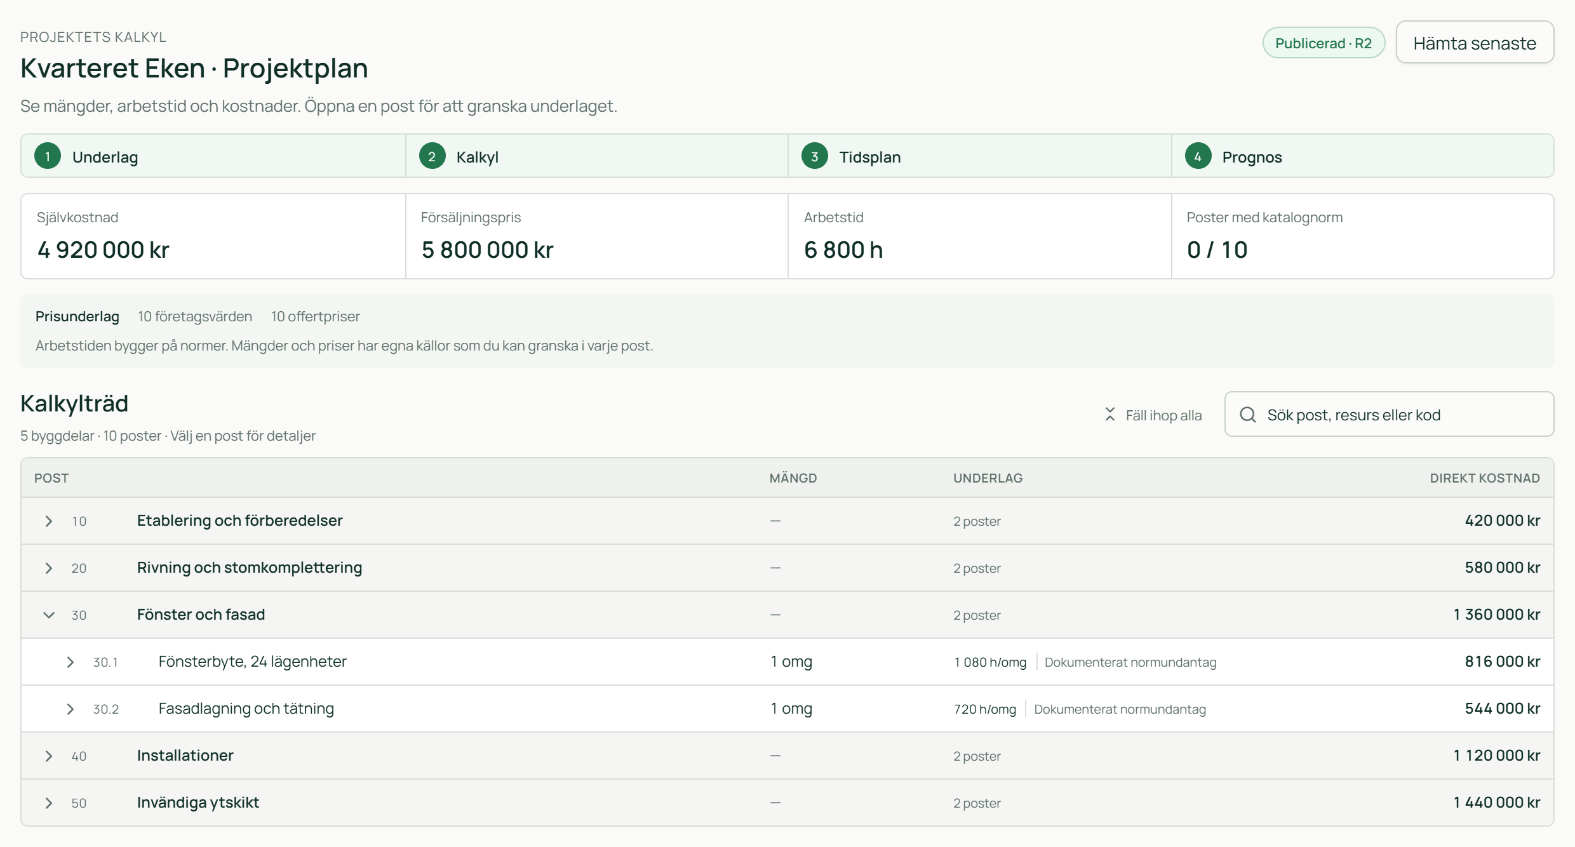Image resolution: width=1575 pixels, height=847 pixels.
Task: Collapse Fönster och fasad chevron
Action: pos(49,615)
